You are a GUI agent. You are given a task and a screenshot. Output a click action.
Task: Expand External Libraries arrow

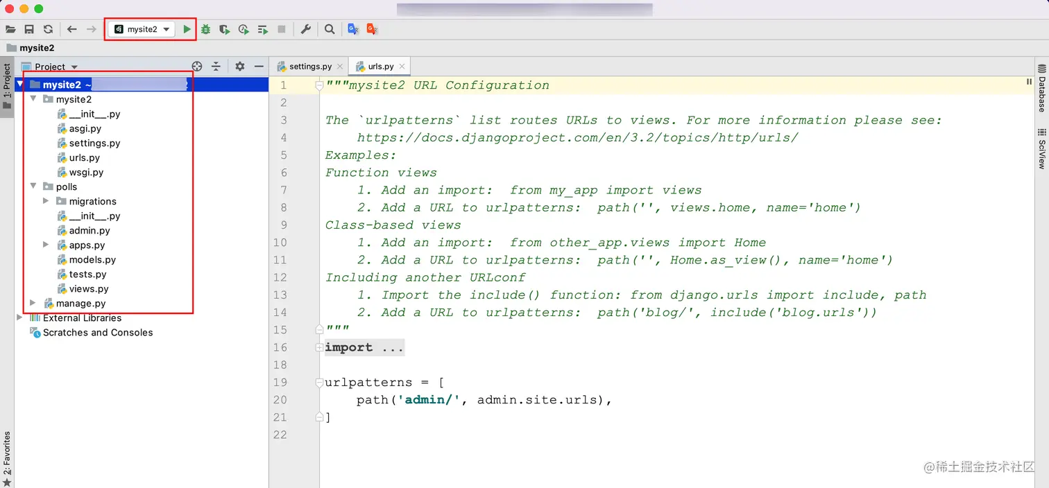coord(20,317)
